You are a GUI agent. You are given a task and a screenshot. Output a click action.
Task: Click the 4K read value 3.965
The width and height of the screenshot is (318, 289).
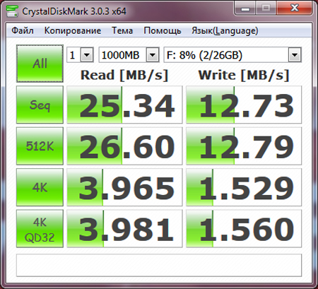[124, 187]
